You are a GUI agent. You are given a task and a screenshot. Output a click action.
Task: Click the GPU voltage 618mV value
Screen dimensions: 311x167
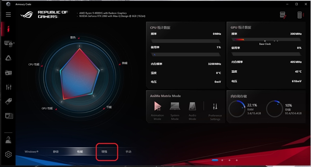(x=297, y=81)
